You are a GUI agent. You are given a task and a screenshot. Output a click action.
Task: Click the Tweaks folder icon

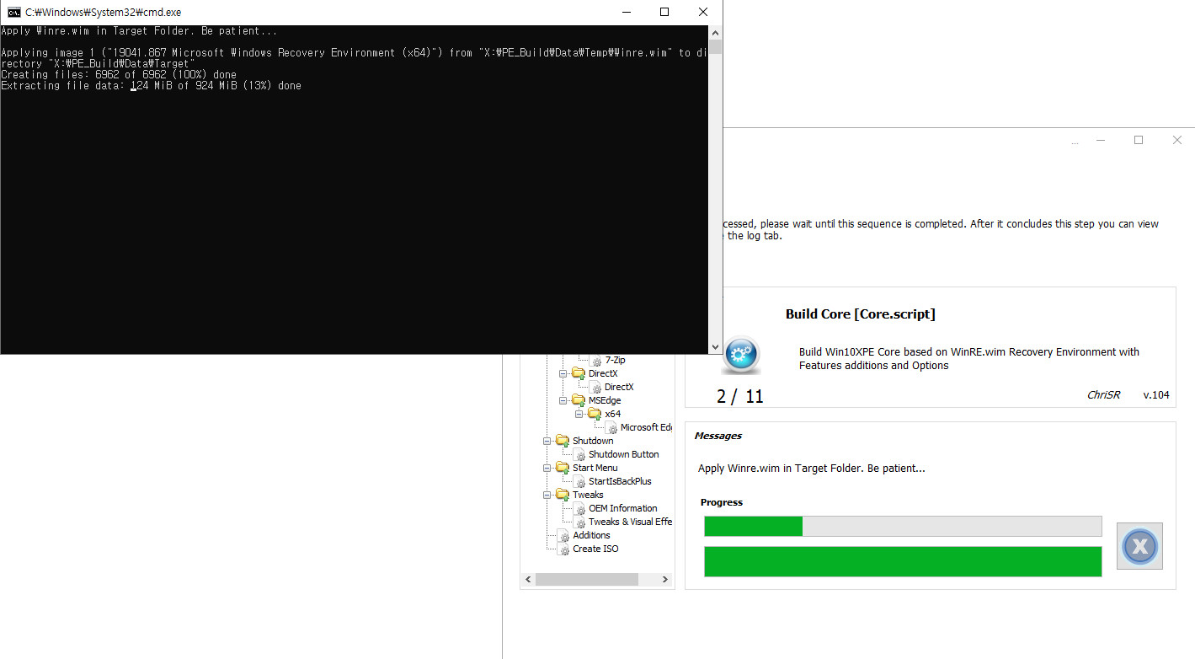point(563,495)
